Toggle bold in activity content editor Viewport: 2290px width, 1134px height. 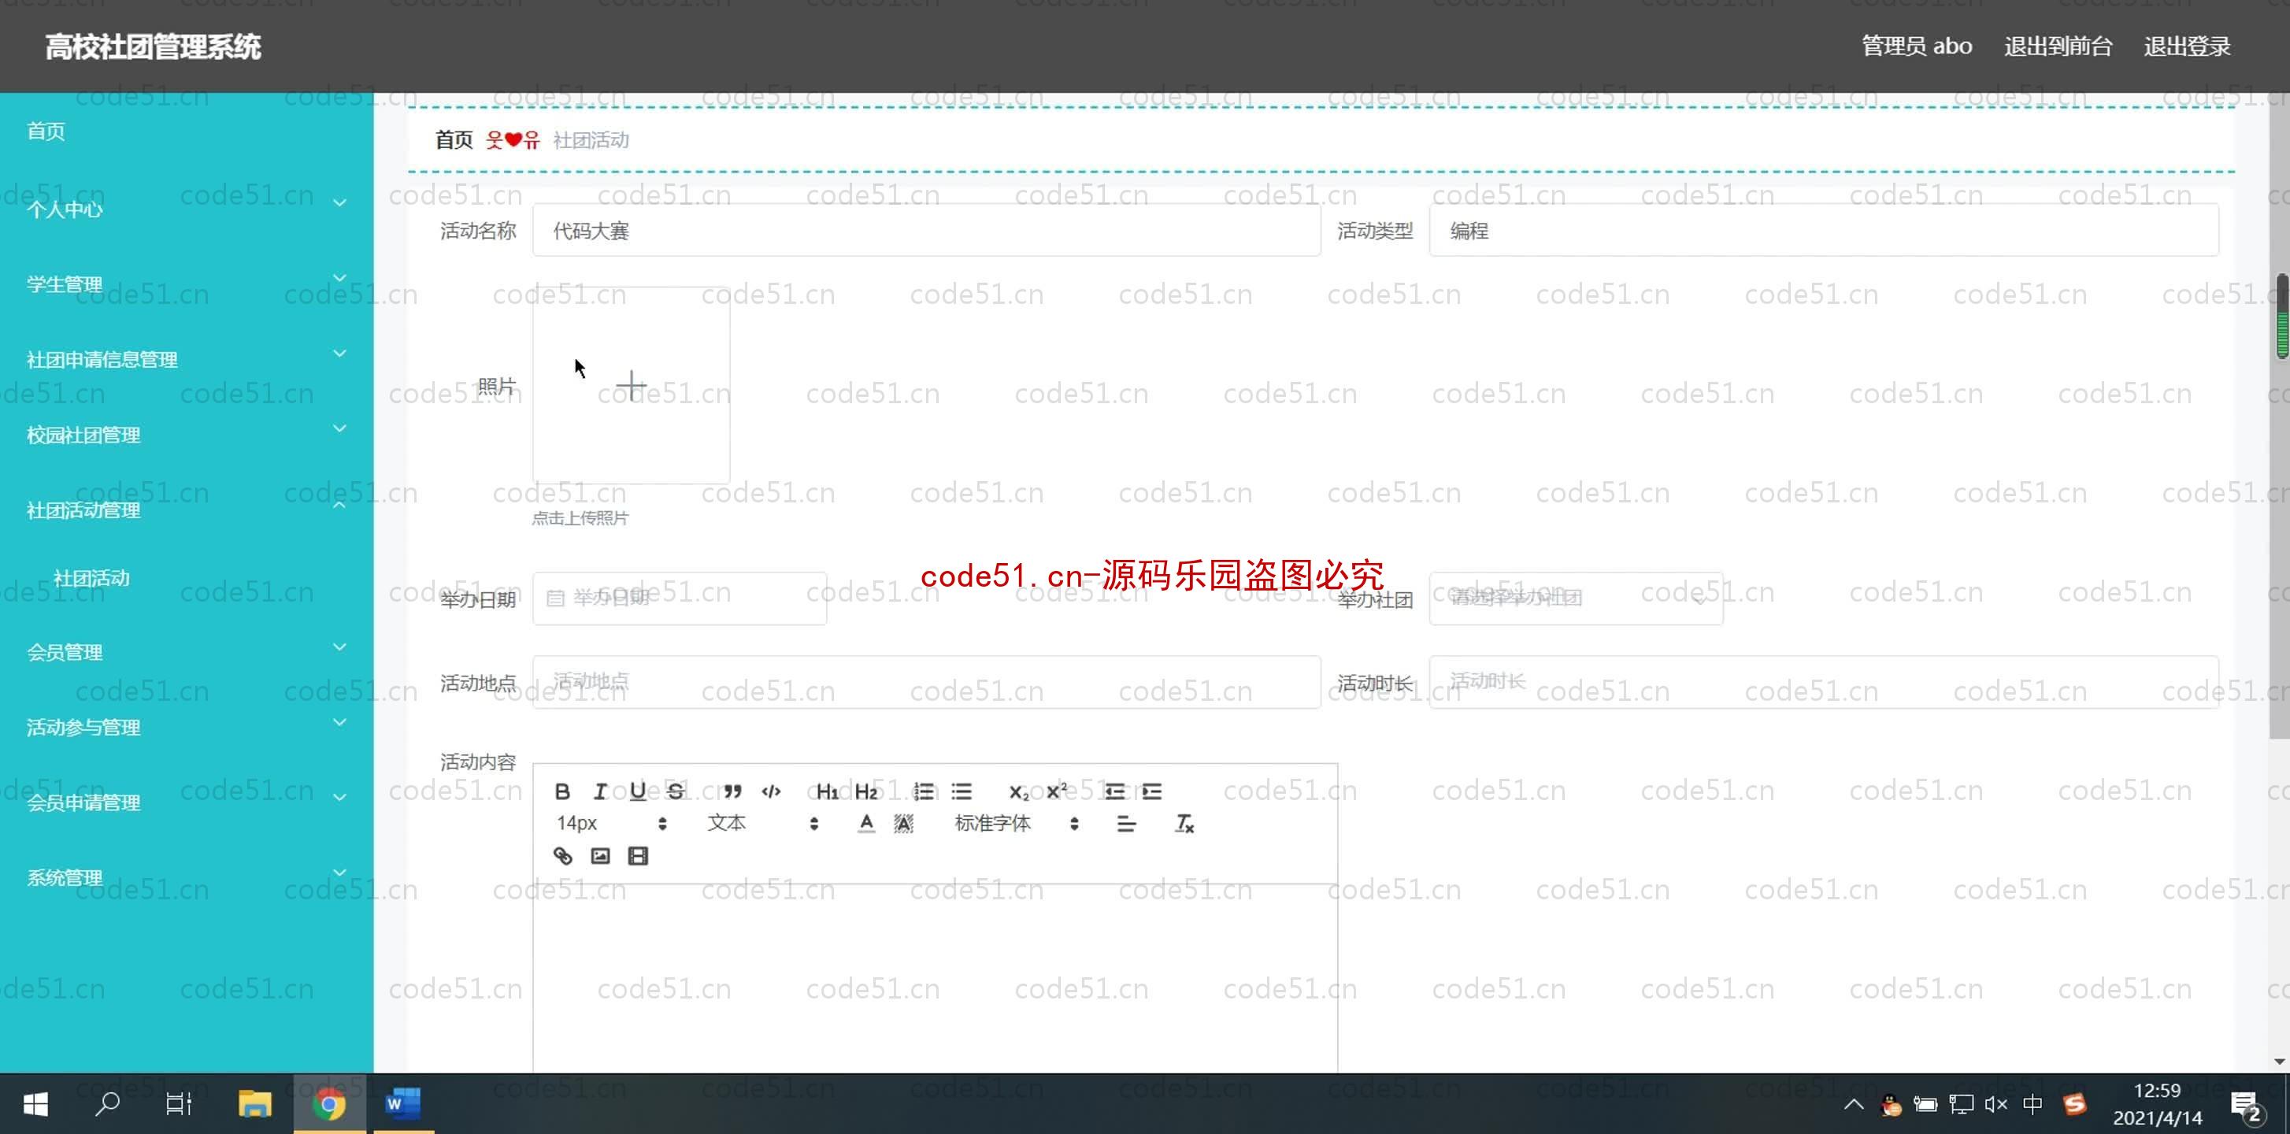tap(561, 791)
